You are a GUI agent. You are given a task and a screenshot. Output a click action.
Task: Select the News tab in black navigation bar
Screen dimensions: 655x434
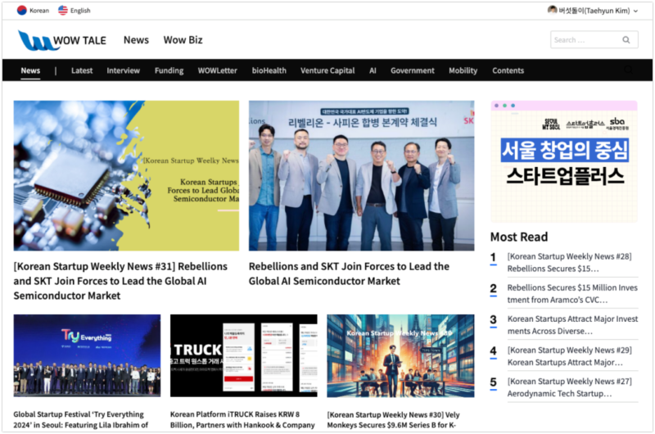(x=30, y=70)
